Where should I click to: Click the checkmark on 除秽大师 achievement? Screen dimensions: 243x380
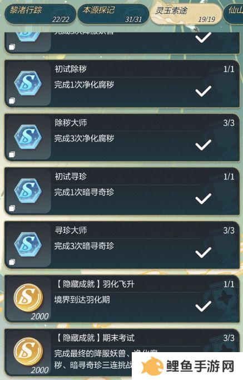pos(203,145)
